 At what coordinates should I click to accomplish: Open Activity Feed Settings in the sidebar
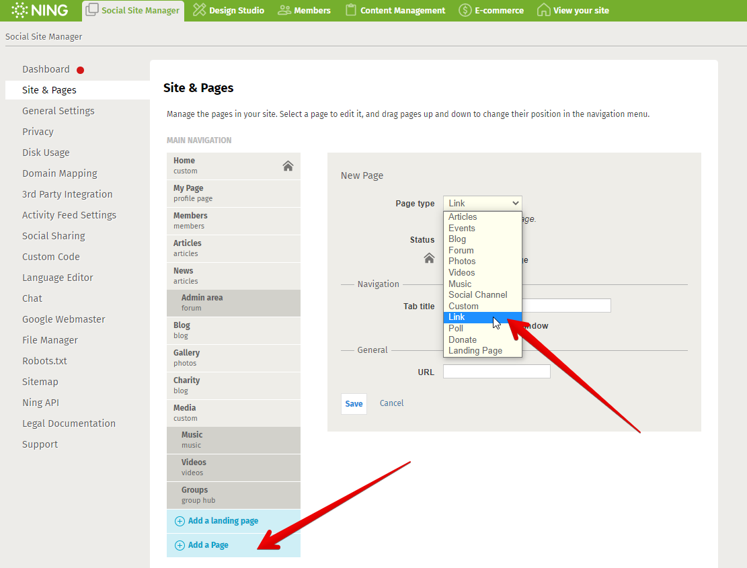(x=69, y=215)
